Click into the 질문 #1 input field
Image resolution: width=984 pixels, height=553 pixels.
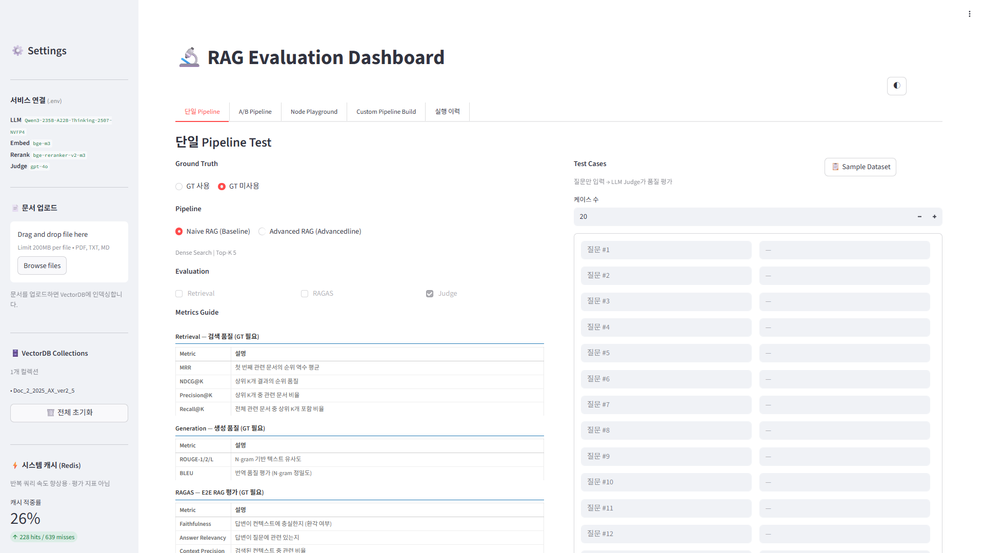[x=666, y=250]
